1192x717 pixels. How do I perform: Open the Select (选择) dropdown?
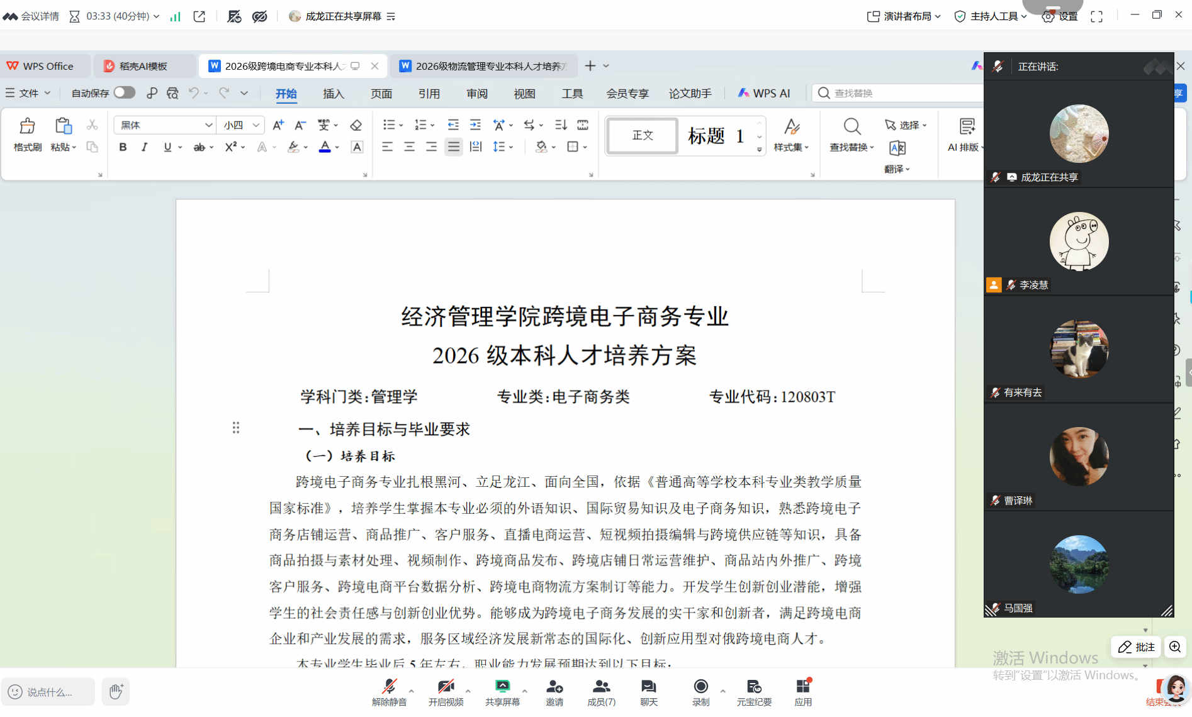906,125
